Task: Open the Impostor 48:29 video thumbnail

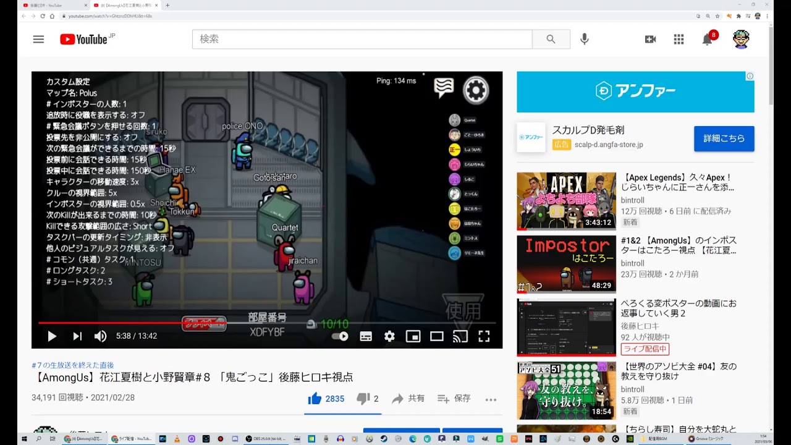Action: point(566,264)
